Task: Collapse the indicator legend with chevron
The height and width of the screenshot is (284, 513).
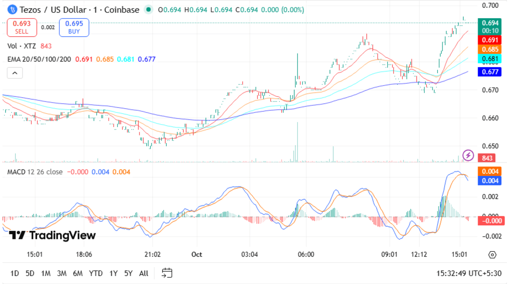Action: click(15, 73)
